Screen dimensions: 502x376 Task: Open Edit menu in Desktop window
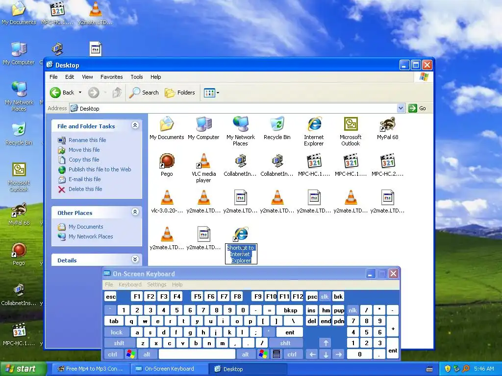70,77
